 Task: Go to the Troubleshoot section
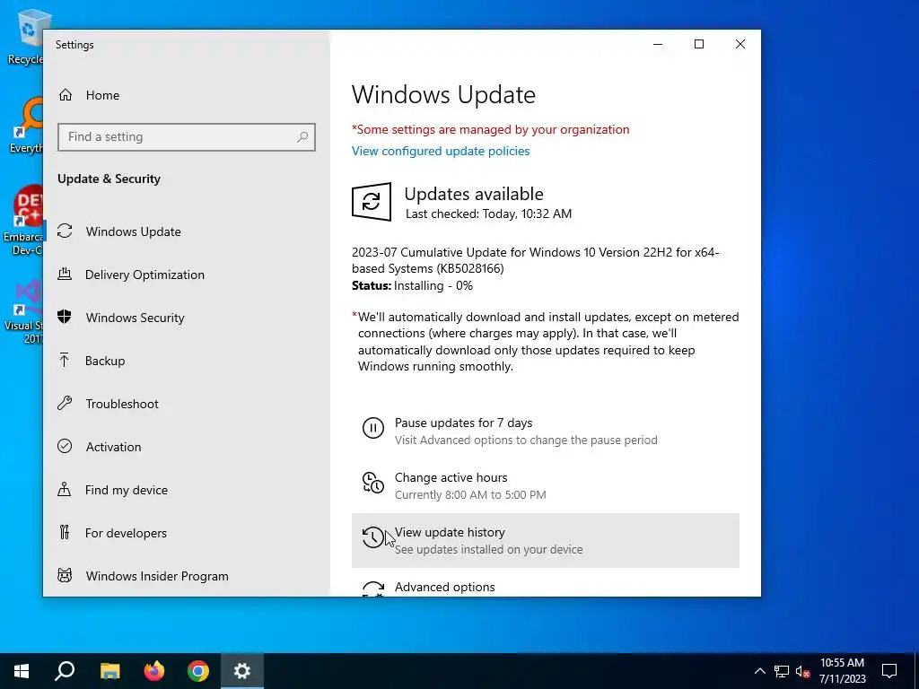(x=187, y=404)
